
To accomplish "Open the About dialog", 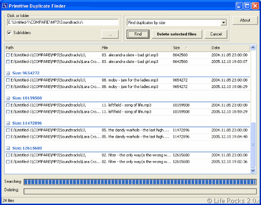I will point(245,20).
